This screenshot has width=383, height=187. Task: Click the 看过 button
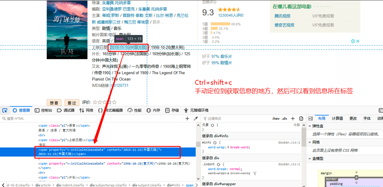(x=72, y=103)
